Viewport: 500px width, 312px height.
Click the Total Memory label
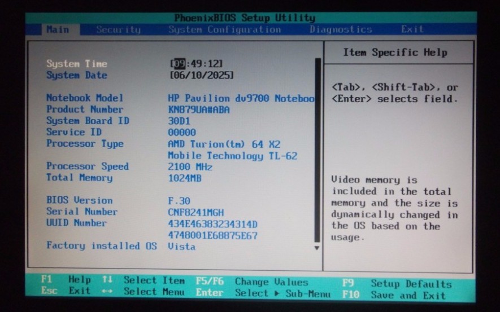pyautogui.click(x=80, y=178)
